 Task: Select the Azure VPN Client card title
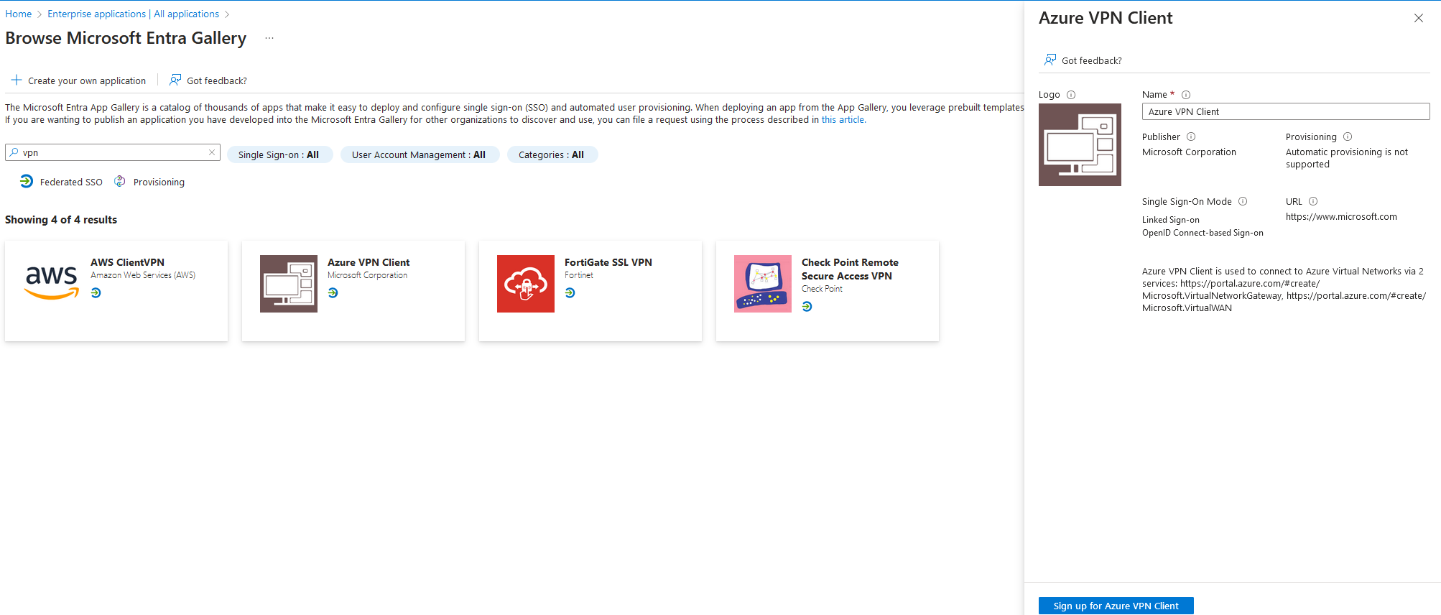coord(369,262)
